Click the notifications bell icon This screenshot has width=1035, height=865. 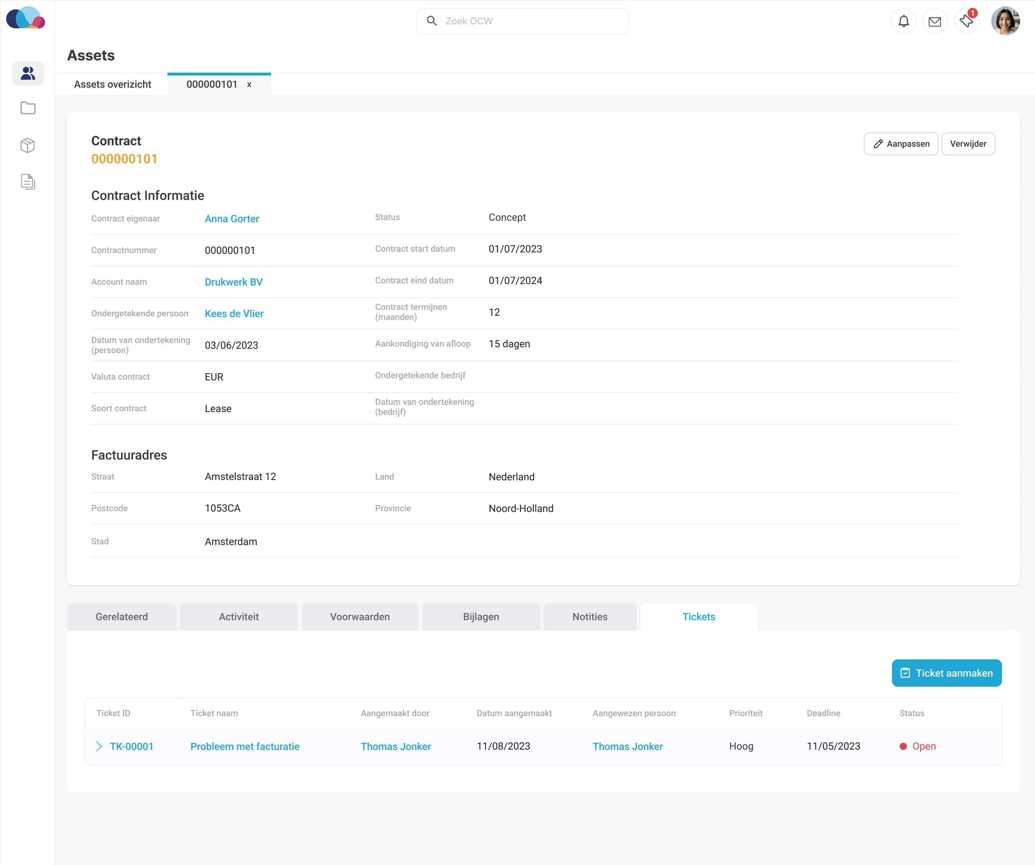[x=903, y=21]
